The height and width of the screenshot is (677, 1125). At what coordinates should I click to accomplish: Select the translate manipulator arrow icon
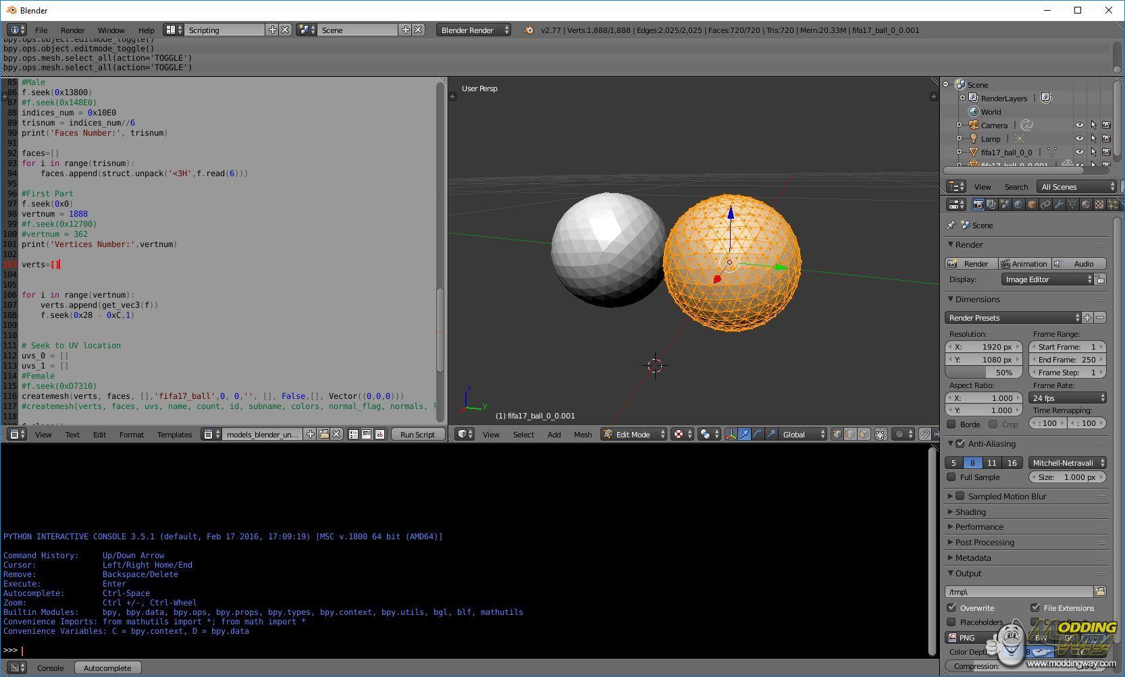point(744,435)
